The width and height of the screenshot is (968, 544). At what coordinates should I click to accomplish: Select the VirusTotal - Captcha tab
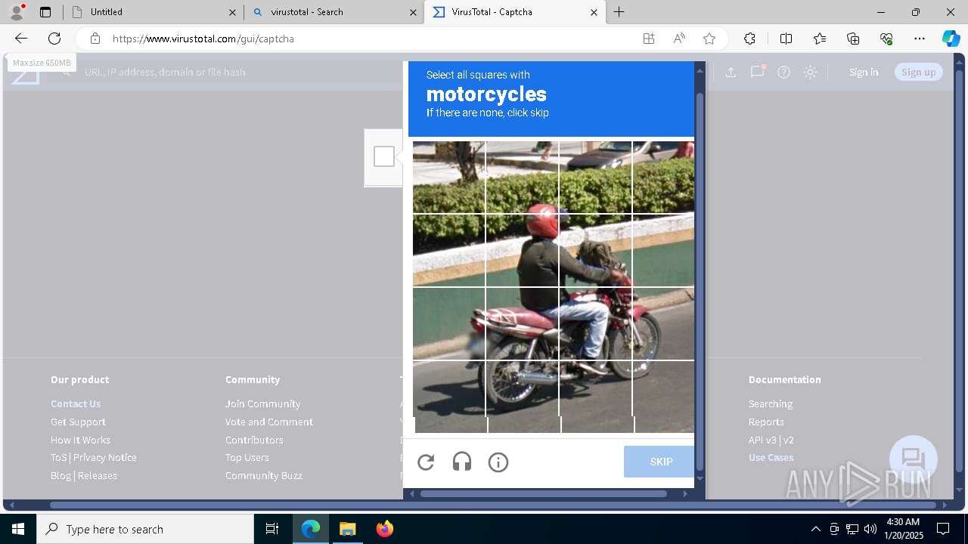point(514,12)
